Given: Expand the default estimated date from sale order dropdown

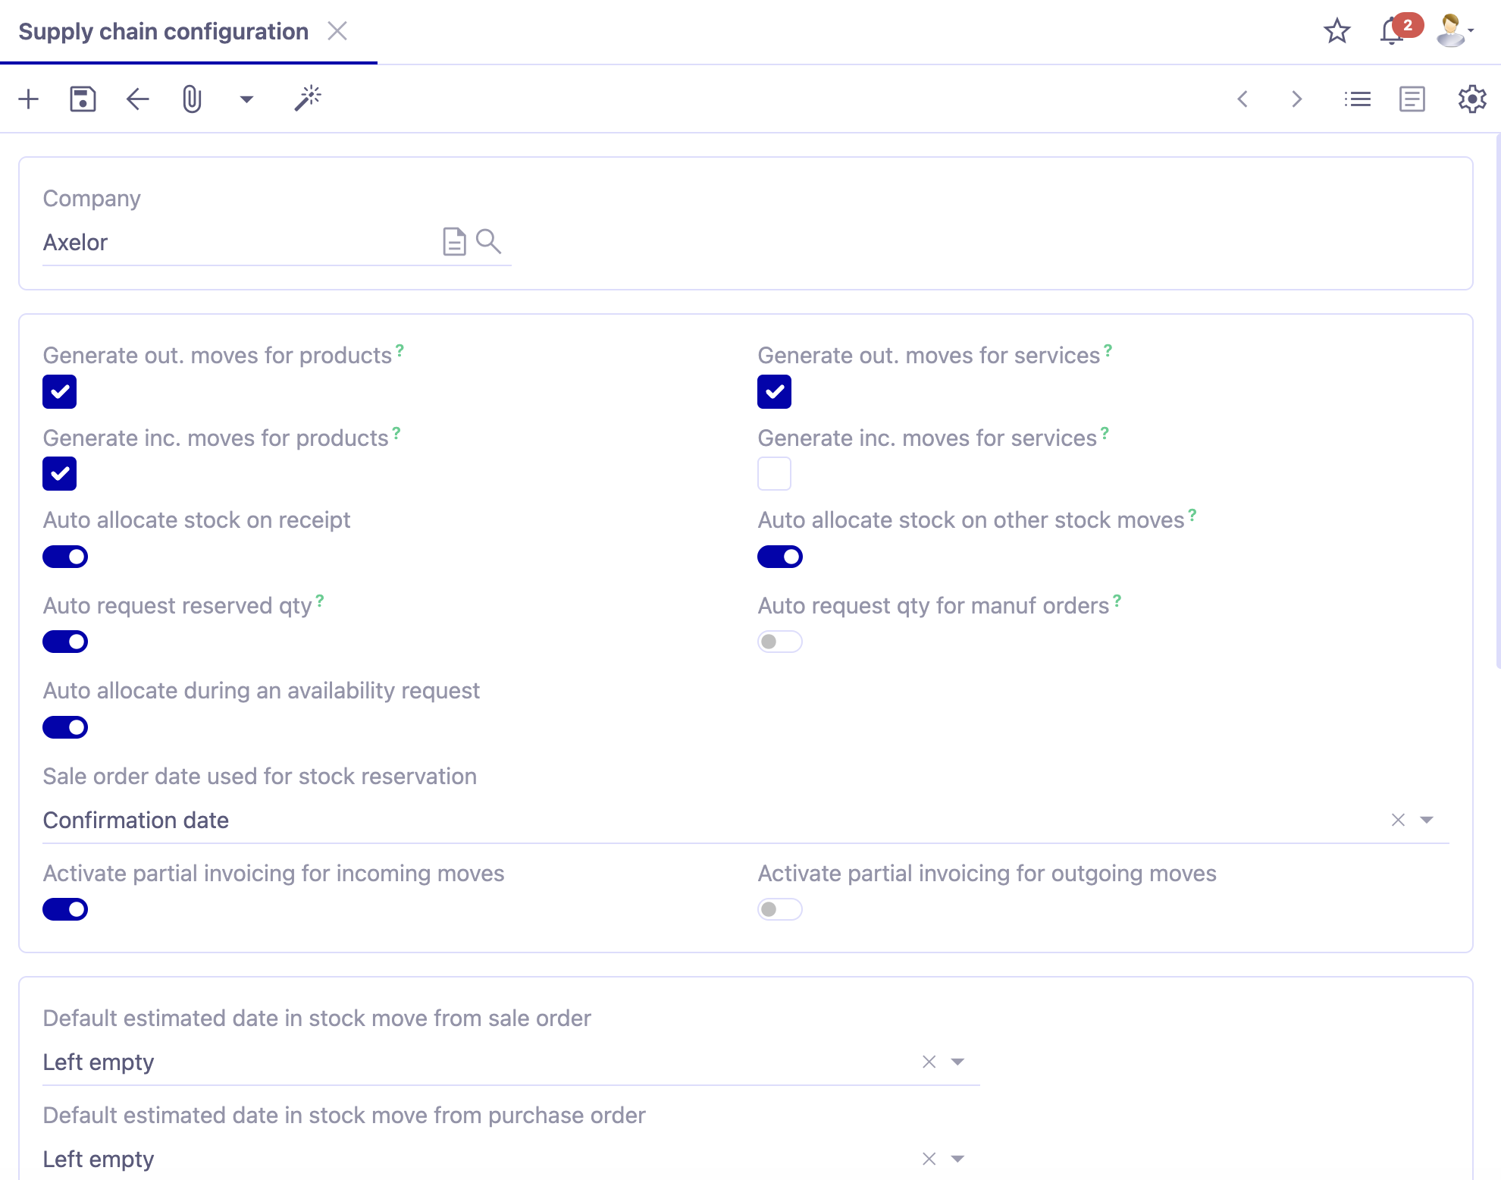Looking at the screenshot, I should point(957,1062).
